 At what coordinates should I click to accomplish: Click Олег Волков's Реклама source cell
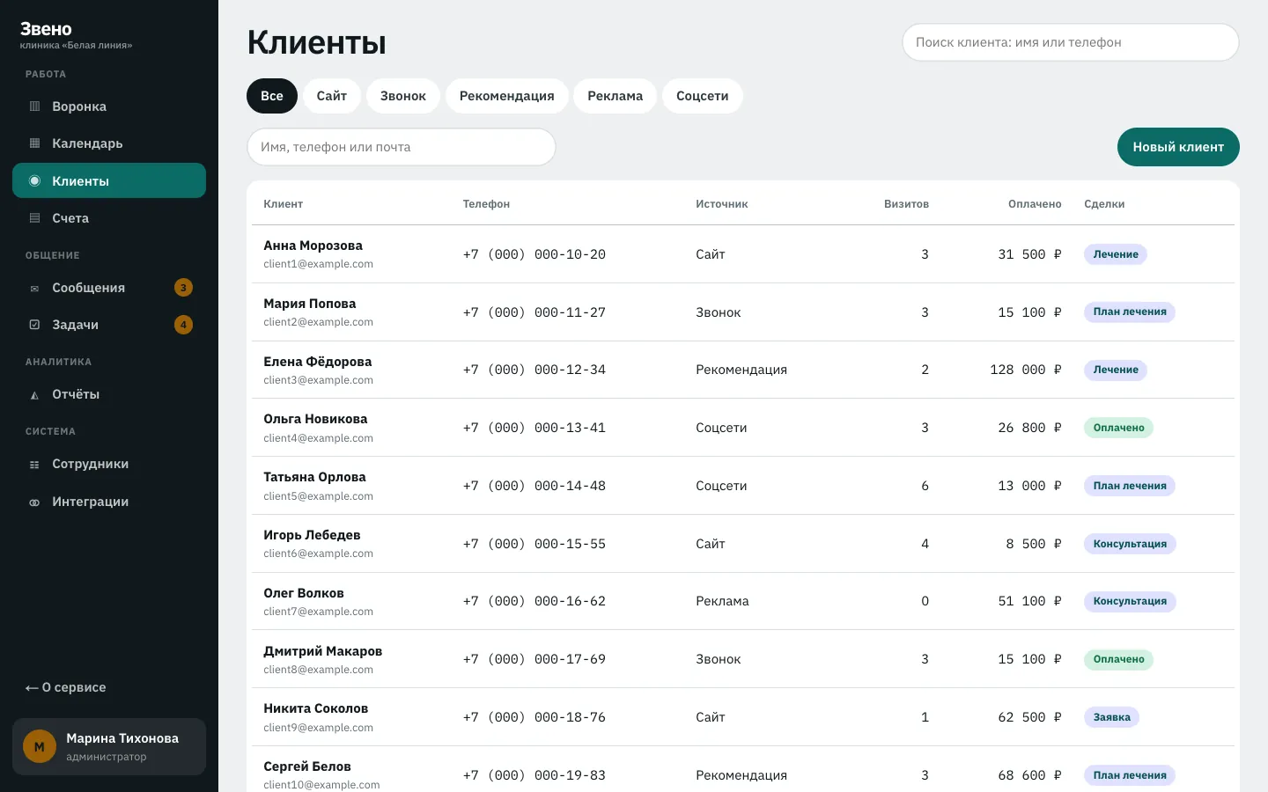[722, 601]
